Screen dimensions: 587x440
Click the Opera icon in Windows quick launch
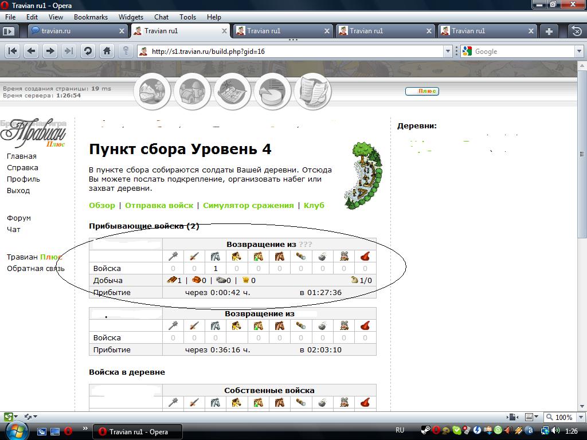68,431
